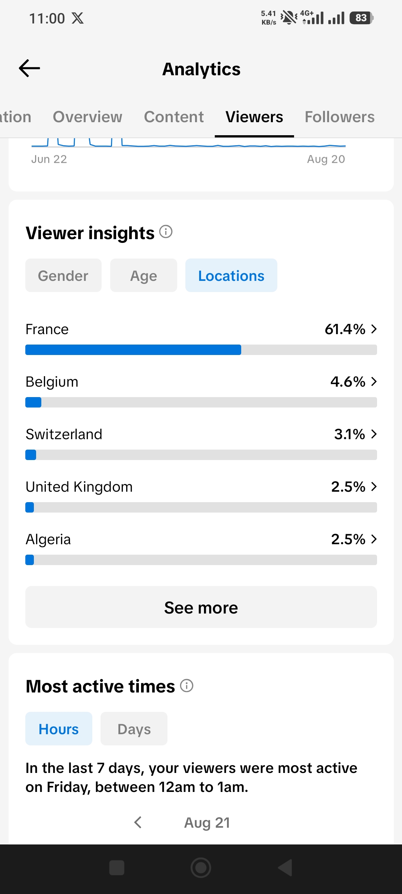Tap the X notification icon in status bar

coord(78,18)
